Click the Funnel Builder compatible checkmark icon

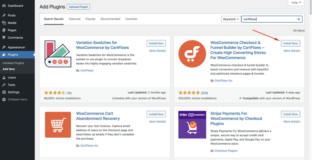click(x=240, y=98)
